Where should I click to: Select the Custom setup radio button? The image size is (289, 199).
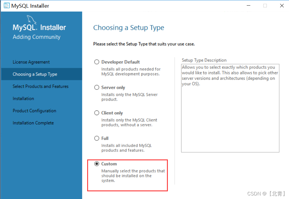point(97,164)
